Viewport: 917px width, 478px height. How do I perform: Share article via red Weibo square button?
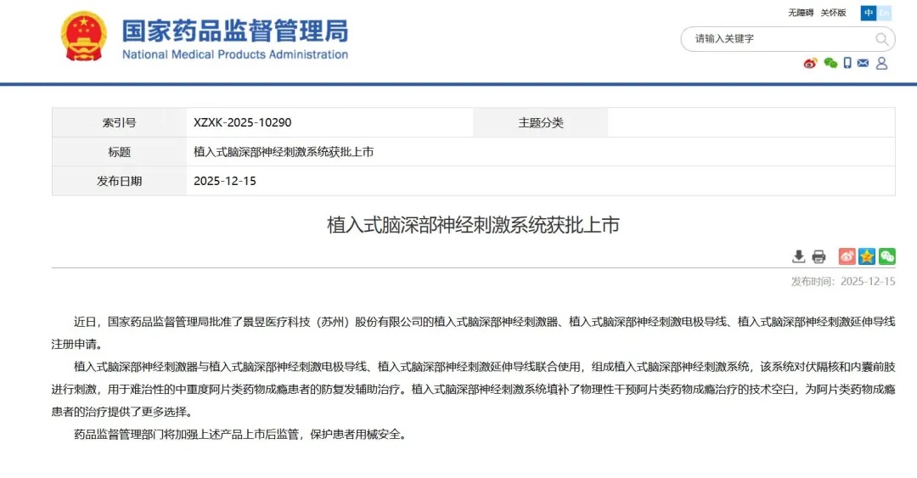(847, 256)
